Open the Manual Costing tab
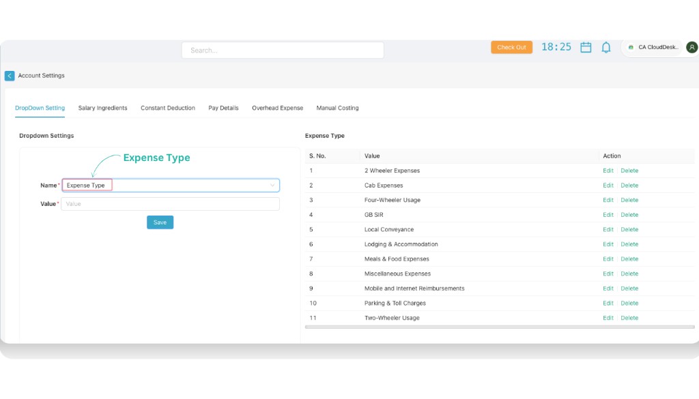Image resolution: width=699 pixels, height=399 pixels. point(337,108)
